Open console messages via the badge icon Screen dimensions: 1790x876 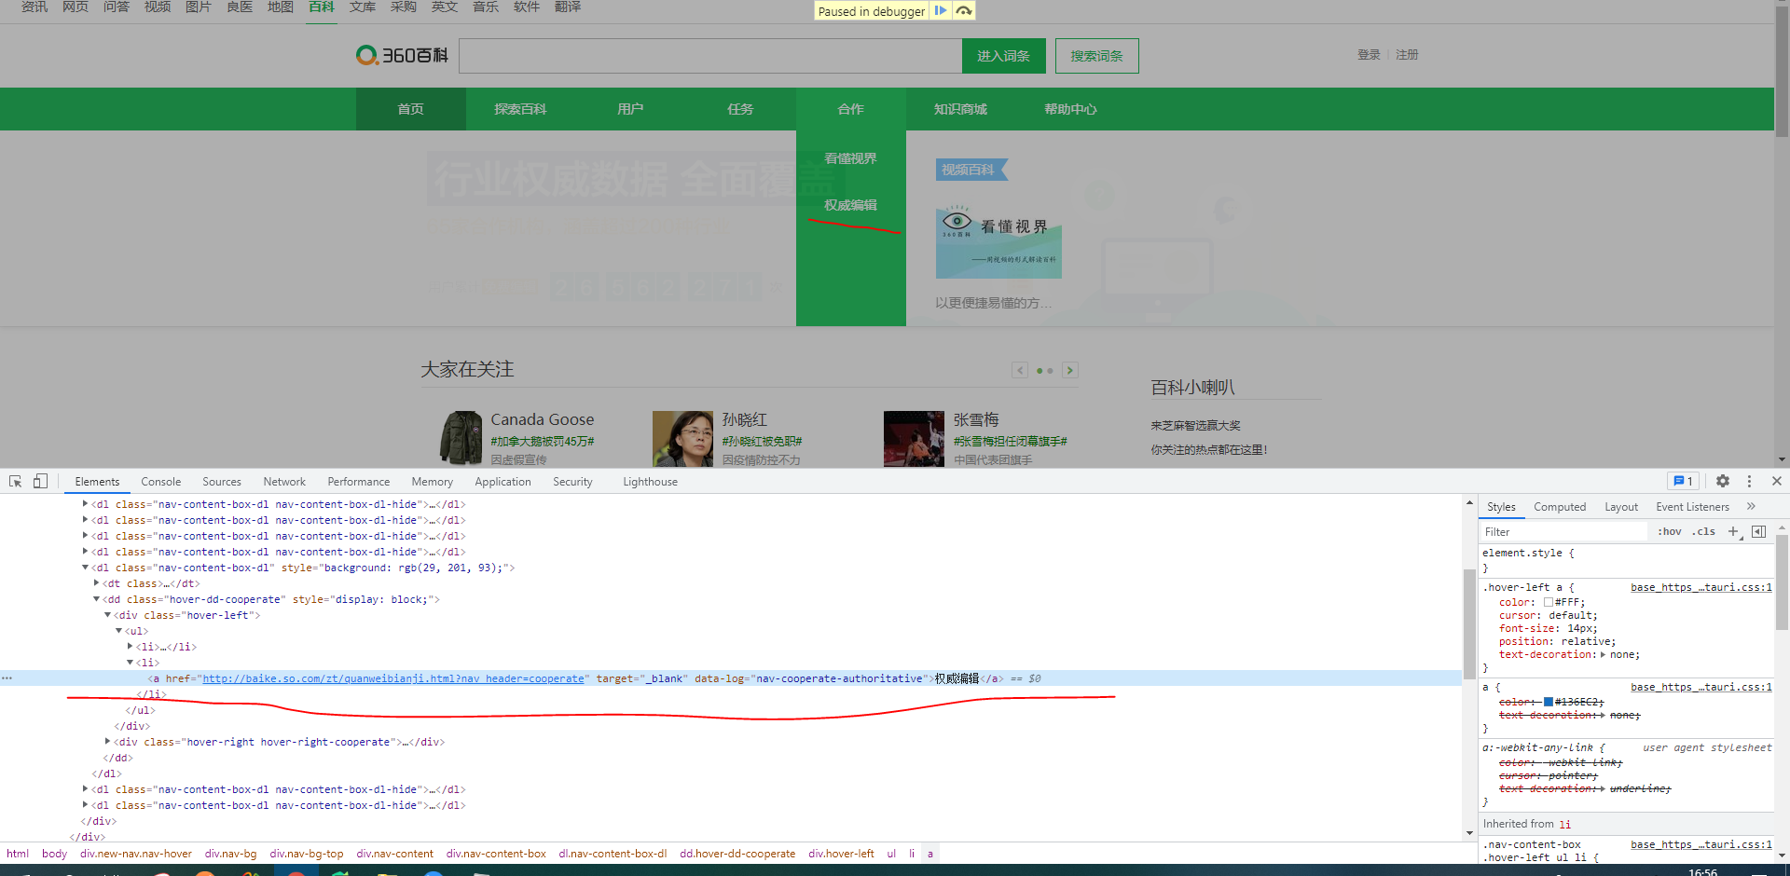coord(1682,481)
